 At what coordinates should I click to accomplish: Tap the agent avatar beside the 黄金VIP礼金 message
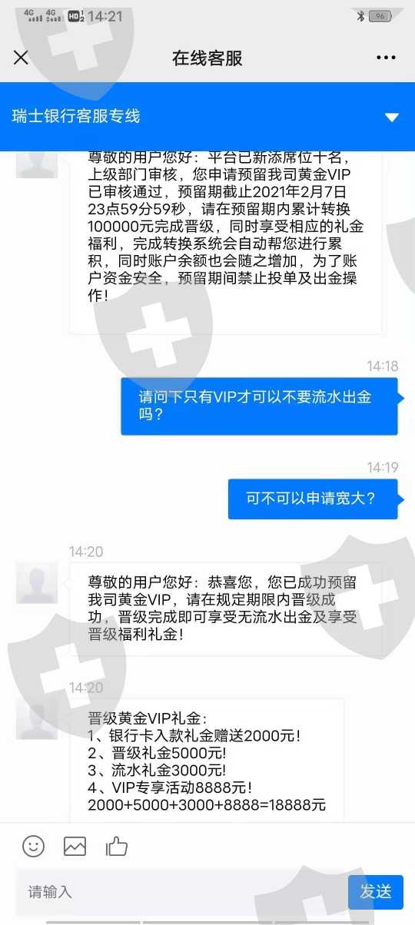coord(37,718)
